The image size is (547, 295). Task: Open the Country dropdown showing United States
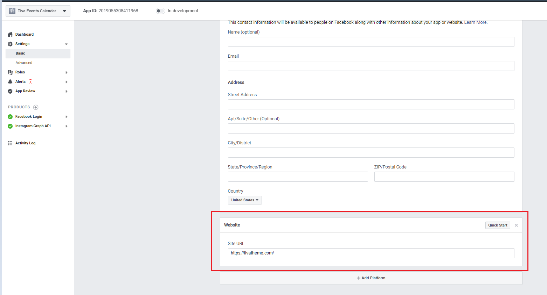(x=245, y=200)
